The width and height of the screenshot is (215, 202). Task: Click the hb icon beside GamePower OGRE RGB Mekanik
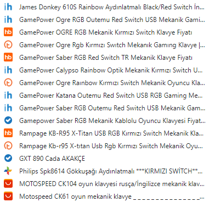8,32
